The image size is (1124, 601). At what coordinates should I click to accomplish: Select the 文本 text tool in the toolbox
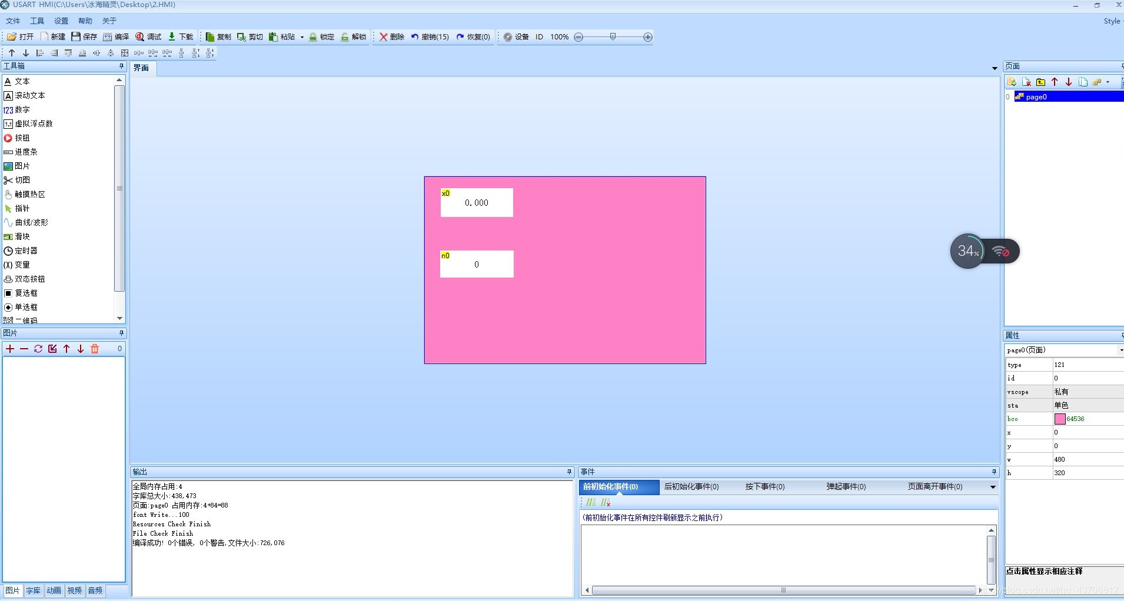tap(16, 81)
